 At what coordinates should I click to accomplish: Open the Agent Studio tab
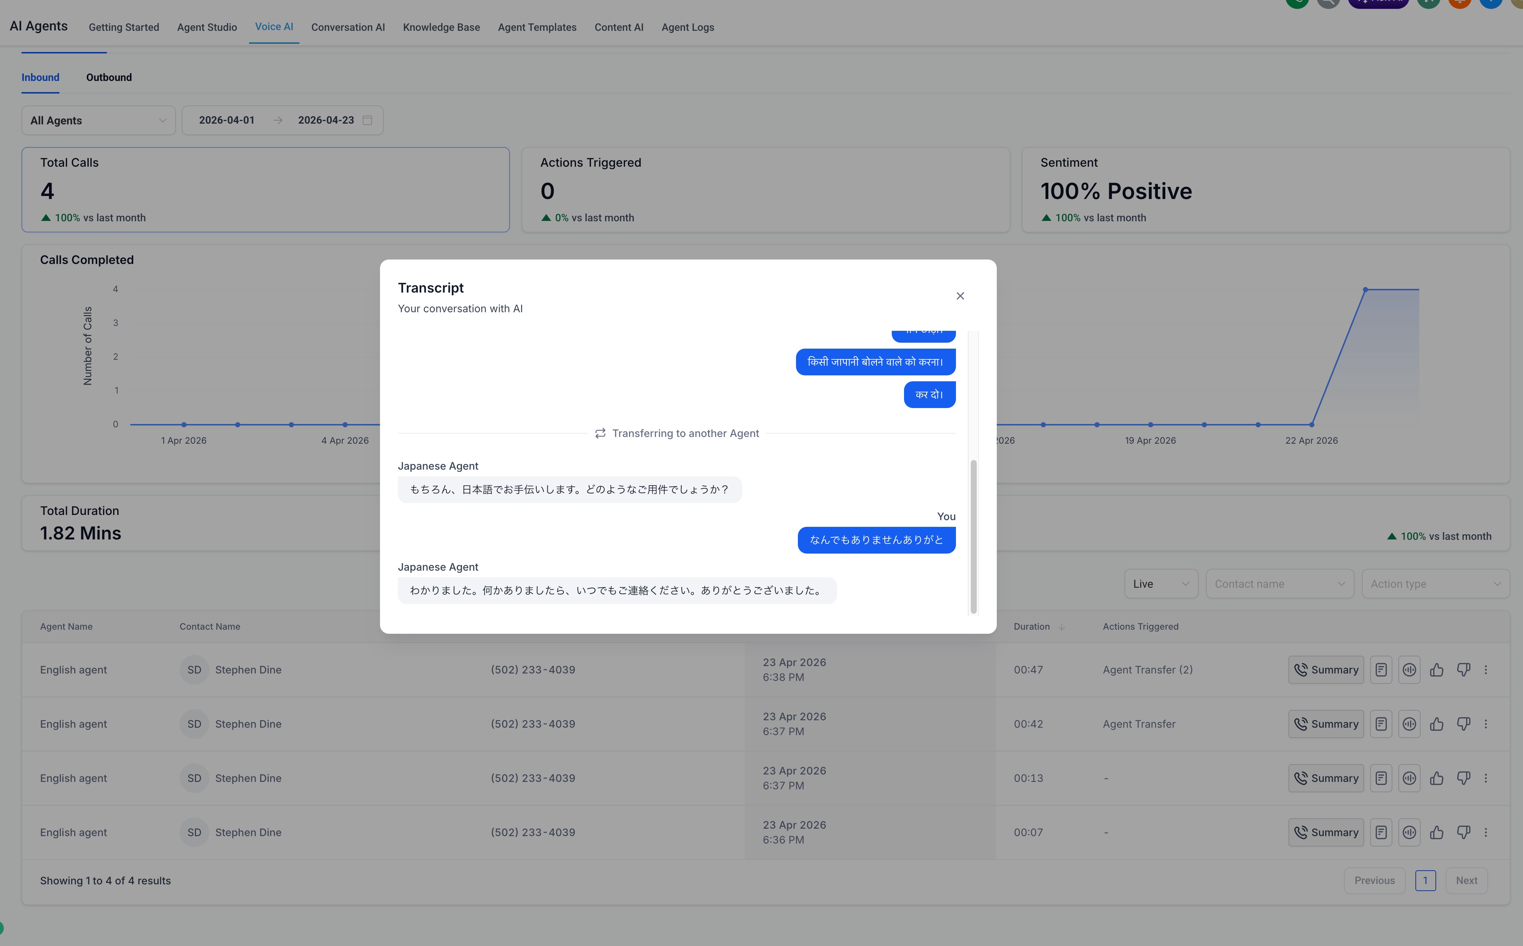(207, 27)
